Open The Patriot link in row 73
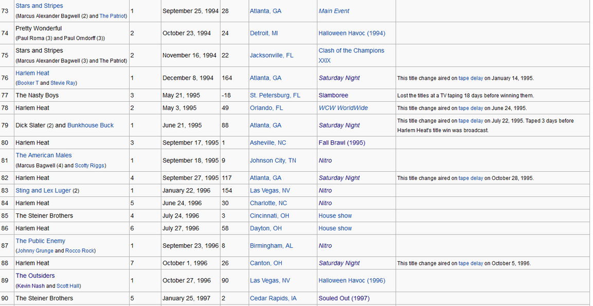593x306 pixels. [113, 16]
